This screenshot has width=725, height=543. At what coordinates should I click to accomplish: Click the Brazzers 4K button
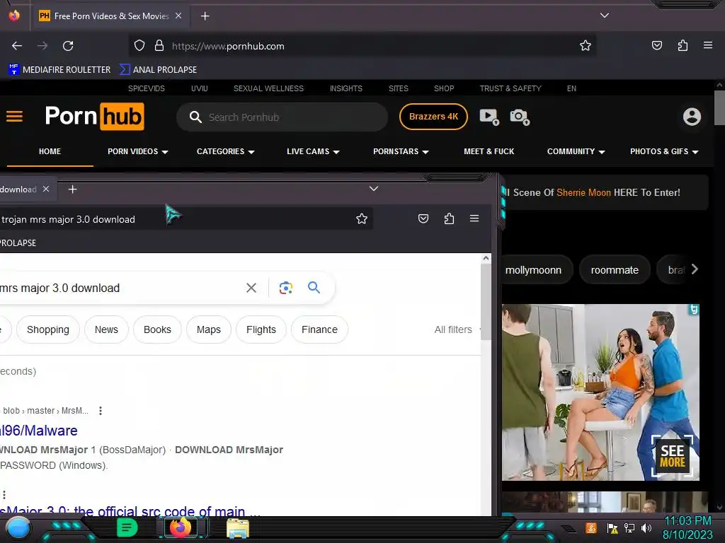[x=433, y=117]
